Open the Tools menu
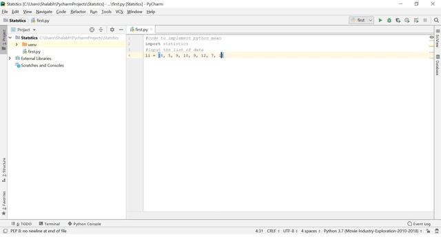441x248 pixels. pos(106,12)
